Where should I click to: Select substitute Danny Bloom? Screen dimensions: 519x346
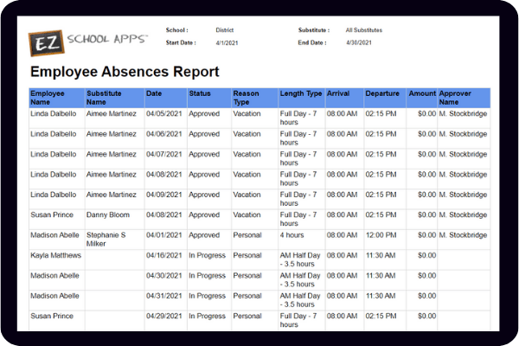108,215
